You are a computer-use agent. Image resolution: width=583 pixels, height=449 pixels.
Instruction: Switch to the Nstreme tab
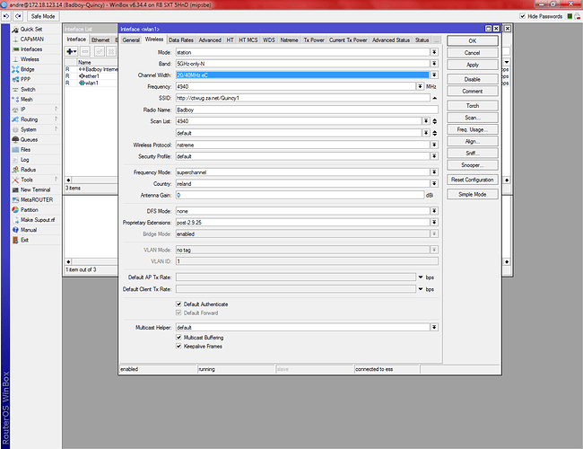[x=289, y=40]
